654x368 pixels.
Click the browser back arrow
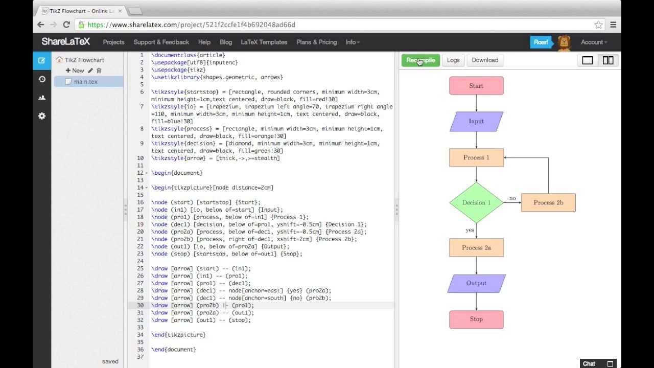pyautogui.click(x=41, y=25)
